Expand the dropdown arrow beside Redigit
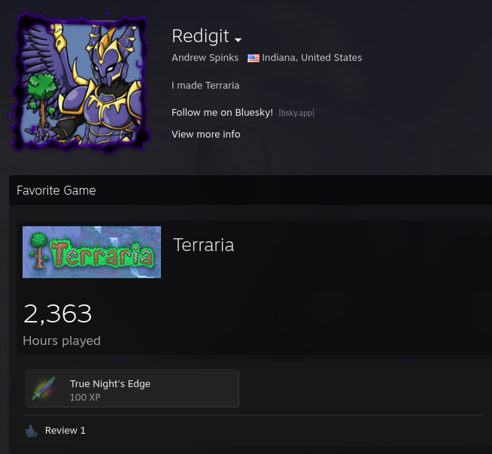The image size is (492, 454). [x=238, y=40]
